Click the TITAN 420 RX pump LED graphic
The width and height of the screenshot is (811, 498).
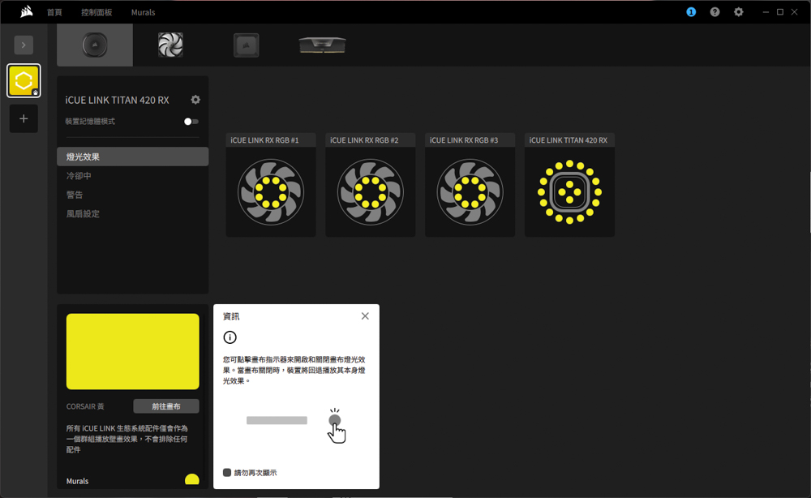[x=569, y=192]
